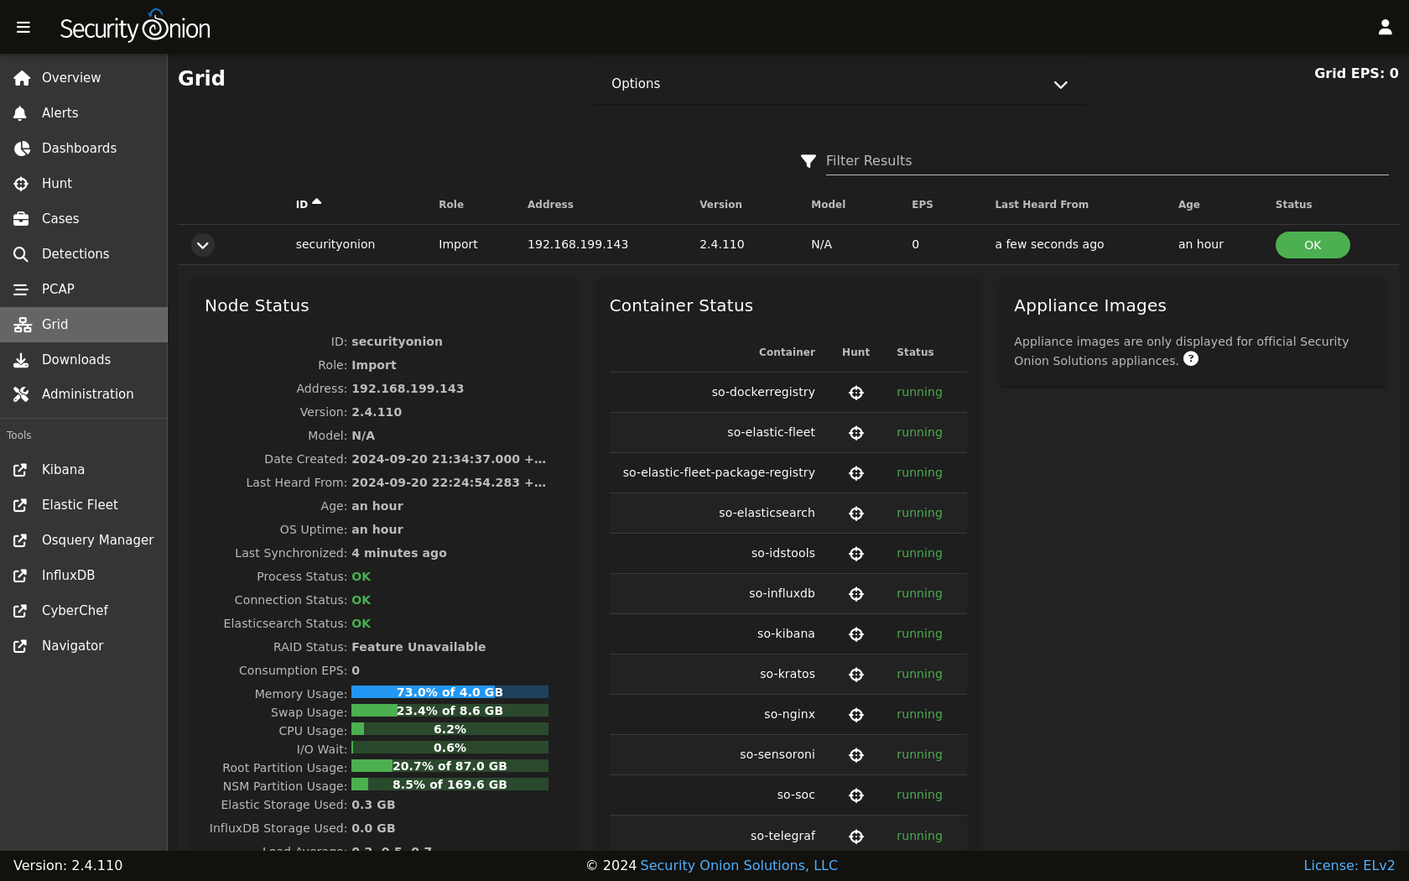Image resolution: width=1409 pixels, height=881 pixels.
Task: Hunt for so-telegraf container events
Action: 856,837
